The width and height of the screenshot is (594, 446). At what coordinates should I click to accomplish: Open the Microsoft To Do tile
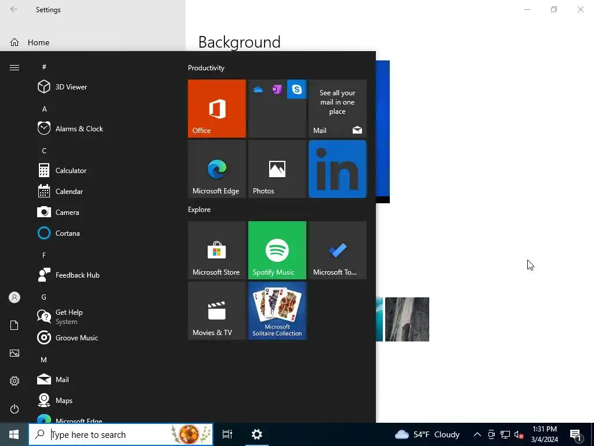(x=338, y=250)
